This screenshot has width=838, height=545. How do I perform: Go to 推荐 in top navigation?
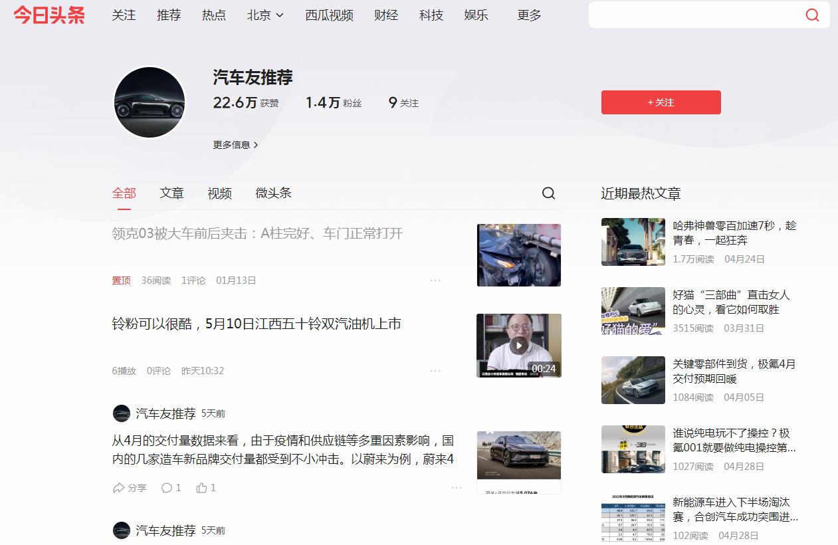[169, 15]
